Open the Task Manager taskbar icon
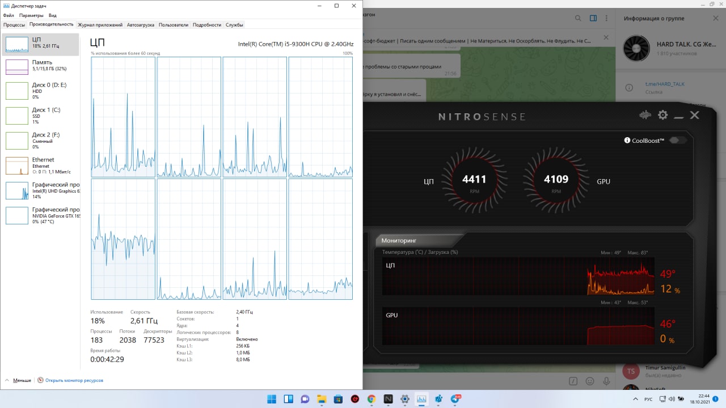 (x=421, y=399)
